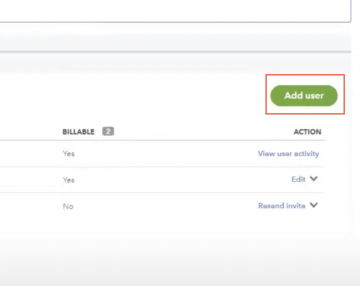
Task: Select the table row with the Edit action
Action: [161, 180]
